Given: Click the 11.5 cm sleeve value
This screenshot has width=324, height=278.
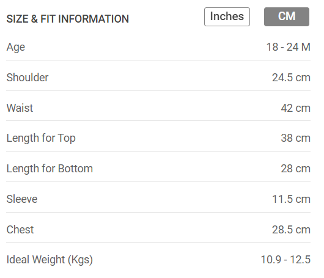Looking at the screenshot, I should coord(291,199).
